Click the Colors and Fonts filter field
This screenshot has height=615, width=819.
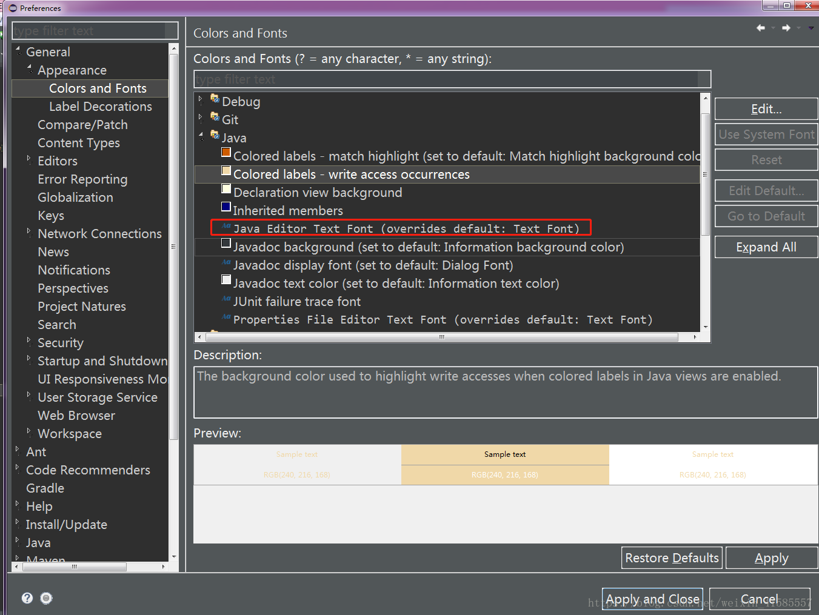click(x=452, y=79)
